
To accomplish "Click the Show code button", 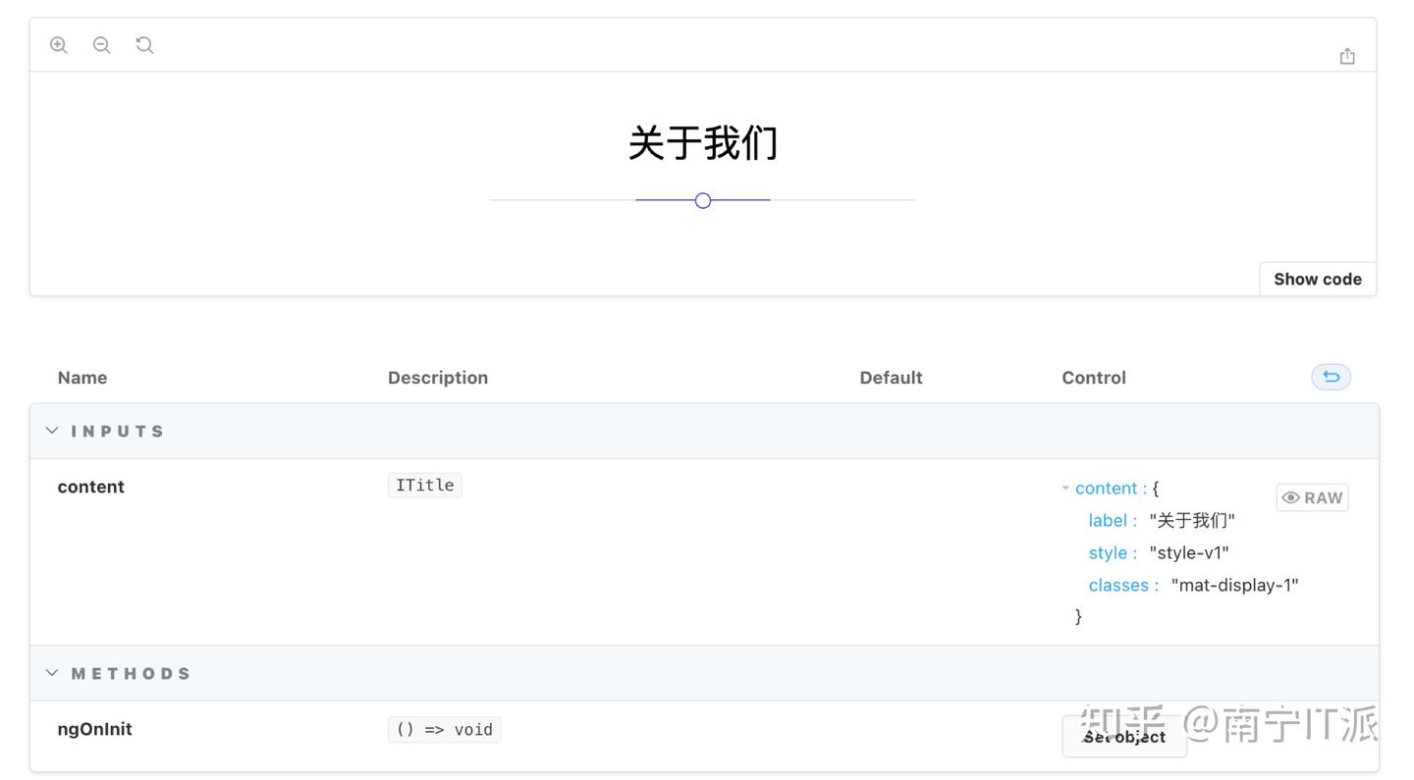I will coord(1318,279).
